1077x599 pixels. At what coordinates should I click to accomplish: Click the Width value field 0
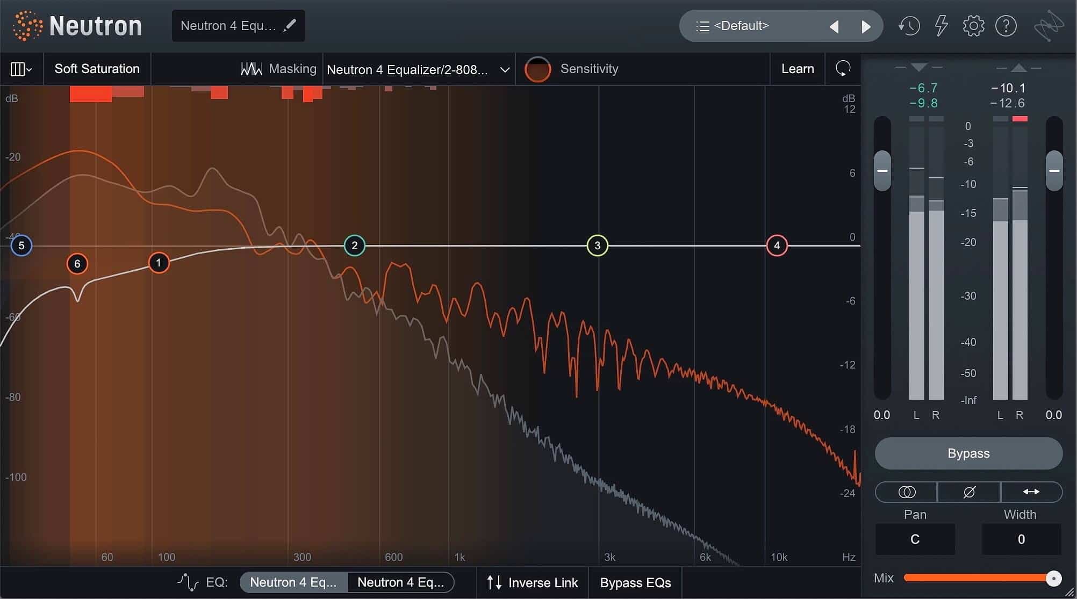click(1021, 539)
